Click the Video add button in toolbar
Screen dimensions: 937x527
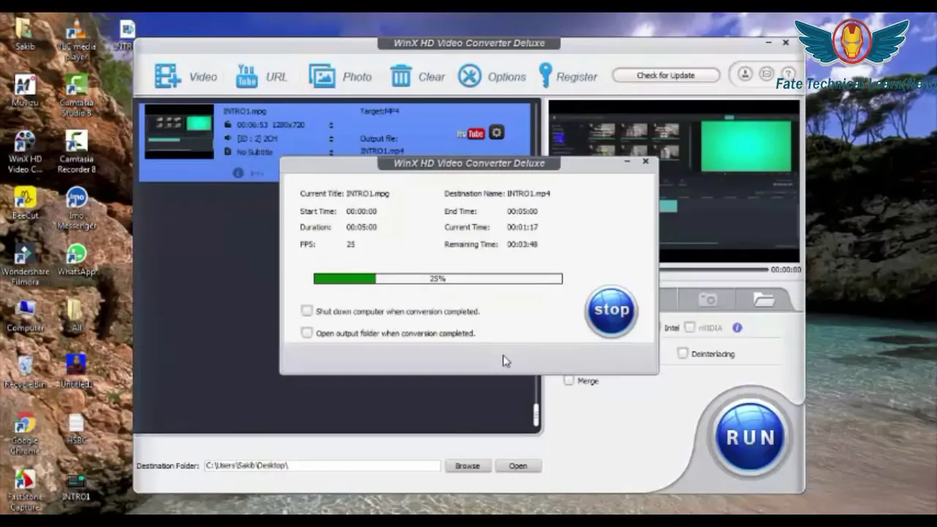(185, 76)
